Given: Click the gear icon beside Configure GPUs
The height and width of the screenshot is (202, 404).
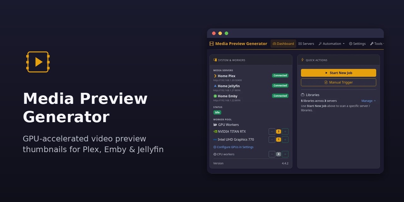Looking at the screenshot, I should pyautogui.click(x=215, y=147).
